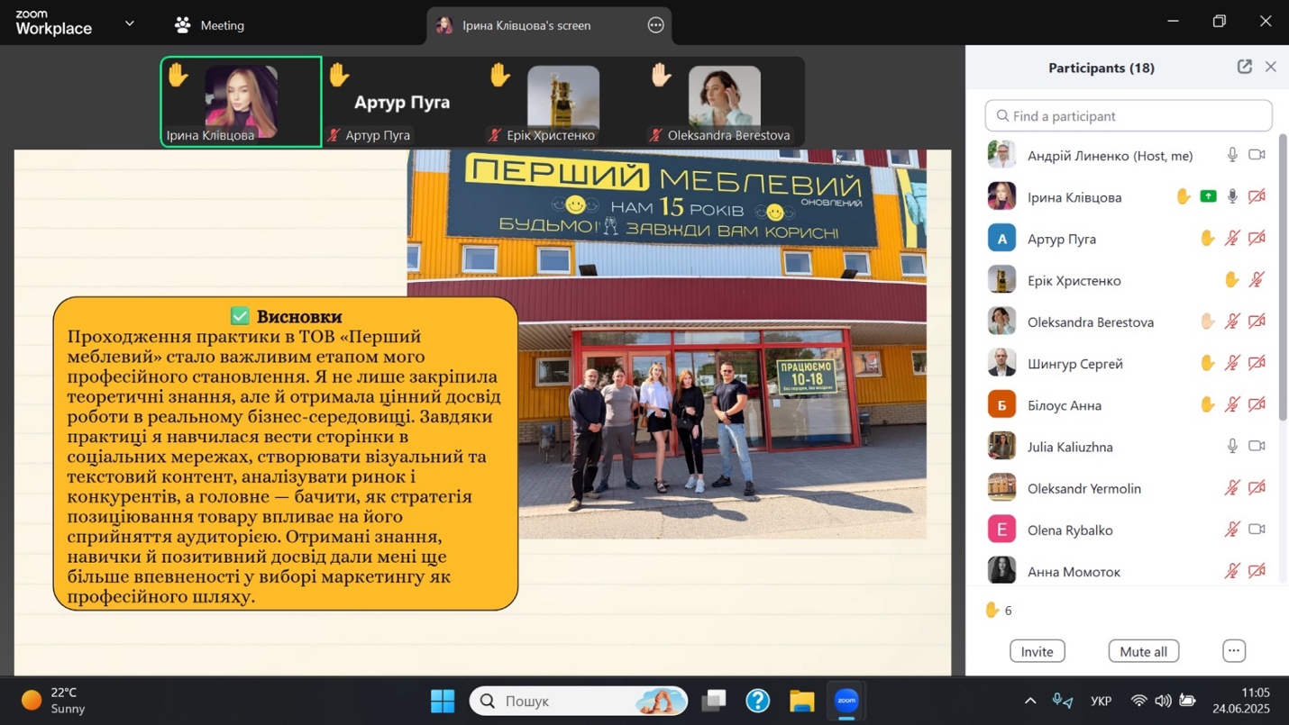Open File Explorer from the taskbar
The width and height of the screenshot is (1289, 725).
click(802, 701)
